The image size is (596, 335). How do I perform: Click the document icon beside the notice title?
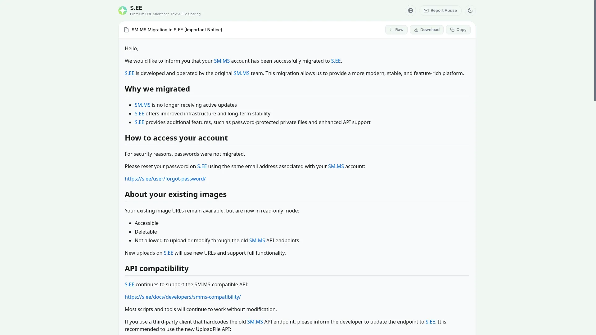tap(126, 30)
